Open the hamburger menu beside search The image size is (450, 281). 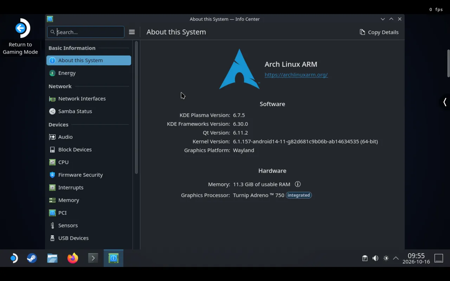tap(132, 32)
